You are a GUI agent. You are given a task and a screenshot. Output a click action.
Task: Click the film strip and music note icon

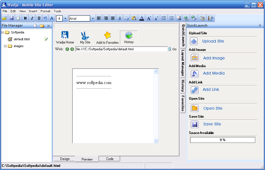tap(211, 18)
